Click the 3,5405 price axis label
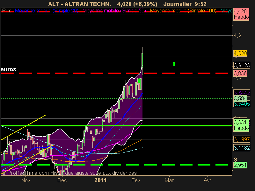The width and height of the screenshot is (255, 191). (242, 104)
